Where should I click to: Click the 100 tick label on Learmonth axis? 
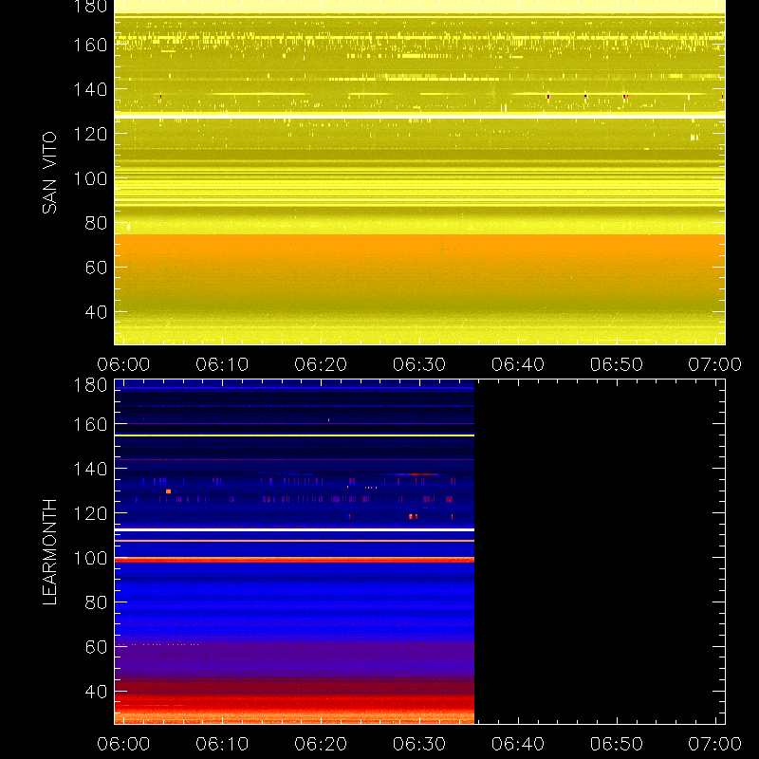tap(90, 558)
